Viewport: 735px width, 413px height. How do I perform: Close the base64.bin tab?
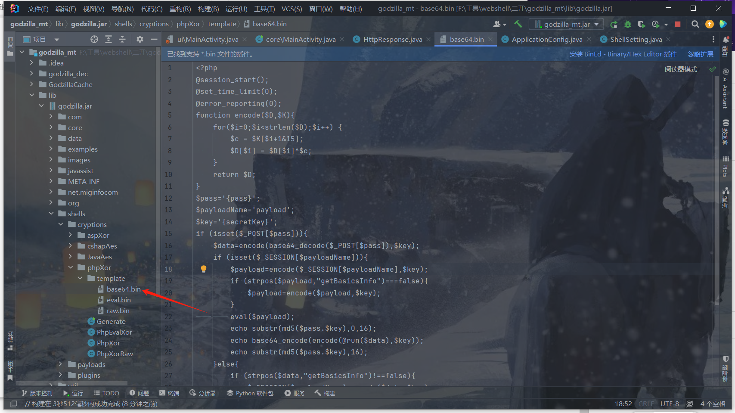tap(491, 39)
